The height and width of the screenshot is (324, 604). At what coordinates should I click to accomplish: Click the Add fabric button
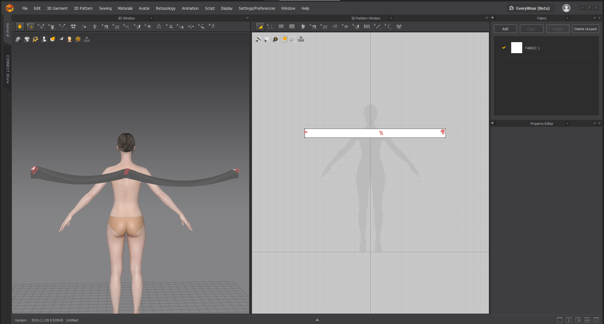[x=505, y=29]
